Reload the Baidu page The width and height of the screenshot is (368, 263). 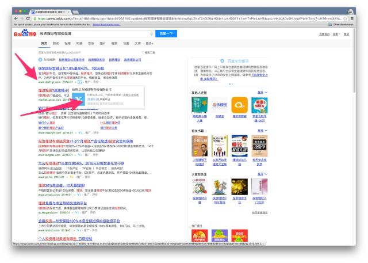click(x=28, y=18)
